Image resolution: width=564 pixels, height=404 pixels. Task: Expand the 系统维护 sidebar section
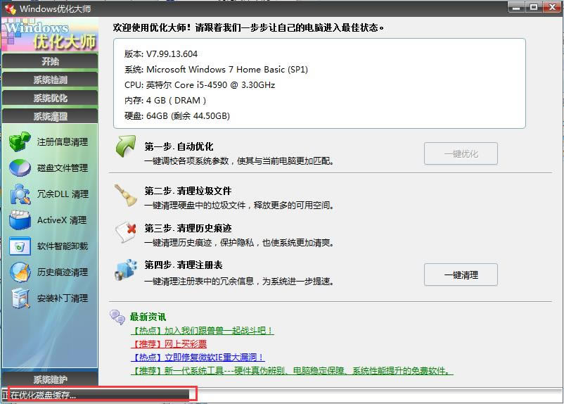[50, 379]
